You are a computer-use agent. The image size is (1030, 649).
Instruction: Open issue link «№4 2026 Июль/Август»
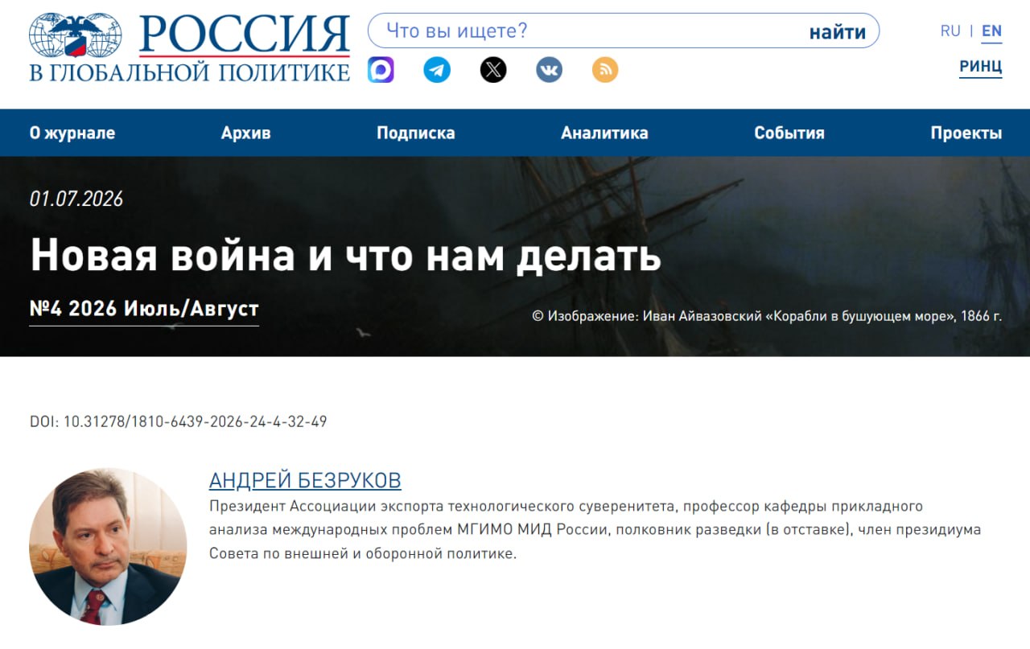pyautogui.click(x=144, y=310)
